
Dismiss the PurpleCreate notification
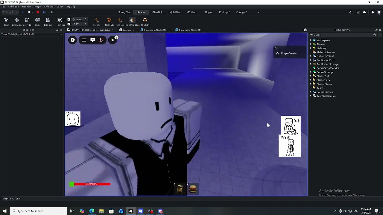point(276,48)
